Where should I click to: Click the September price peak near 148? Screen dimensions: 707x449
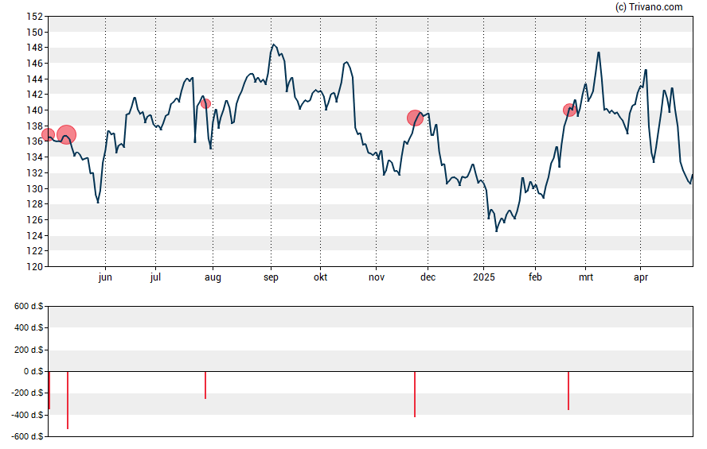pos(273,45)
